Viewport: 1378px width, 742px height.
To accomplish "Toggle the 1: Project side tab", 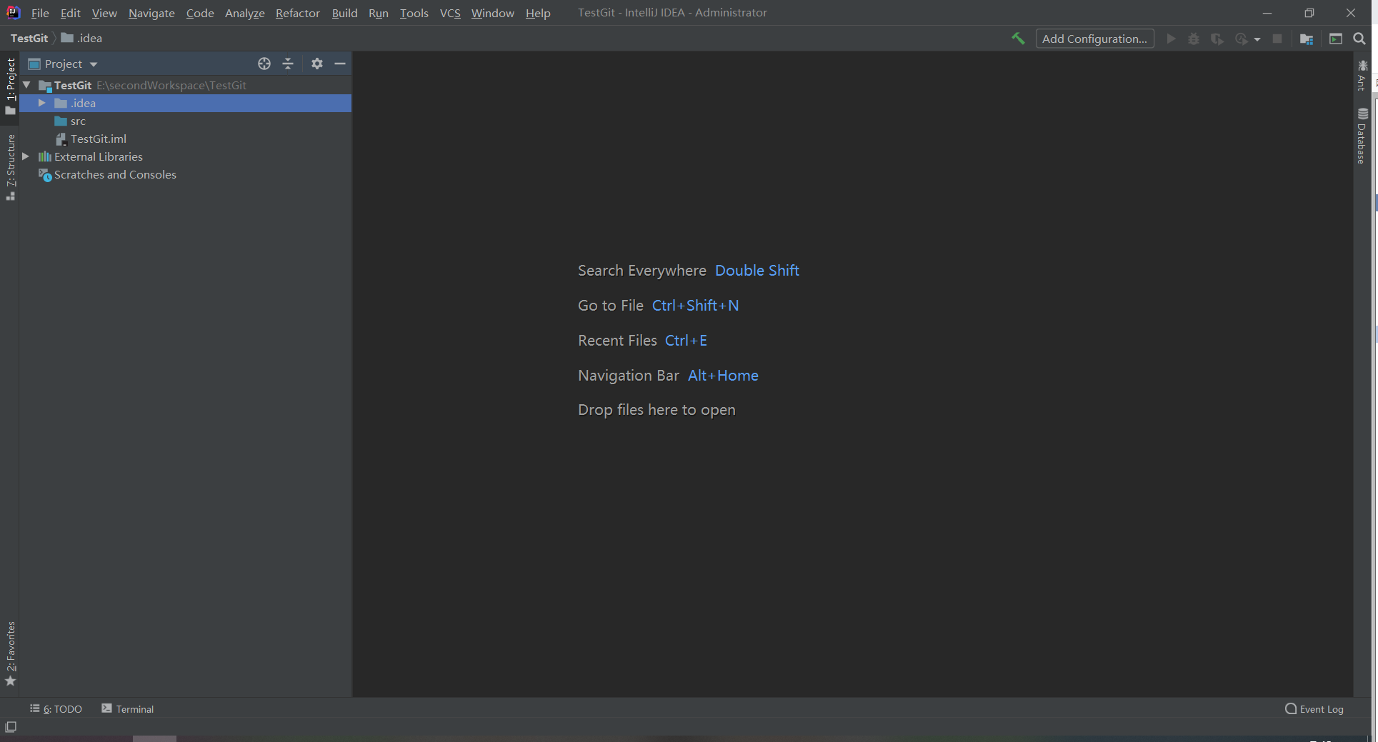I will pos(10,86).
